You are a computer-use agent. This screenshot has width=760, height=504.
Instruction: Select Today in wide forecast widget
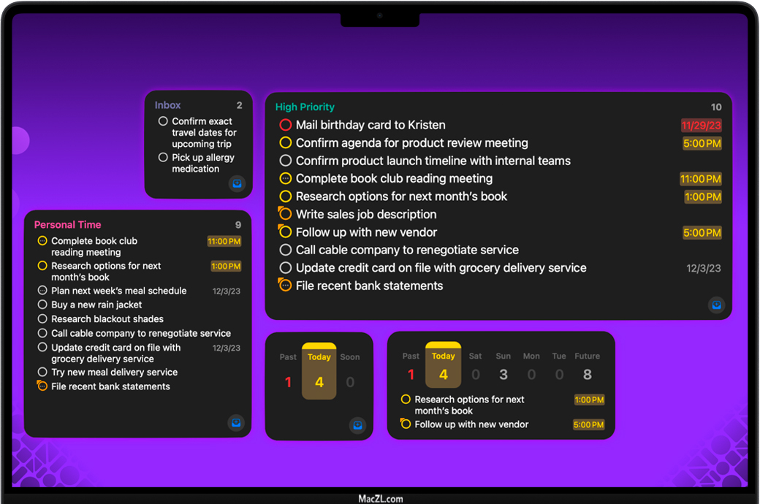tap(443, 365)
